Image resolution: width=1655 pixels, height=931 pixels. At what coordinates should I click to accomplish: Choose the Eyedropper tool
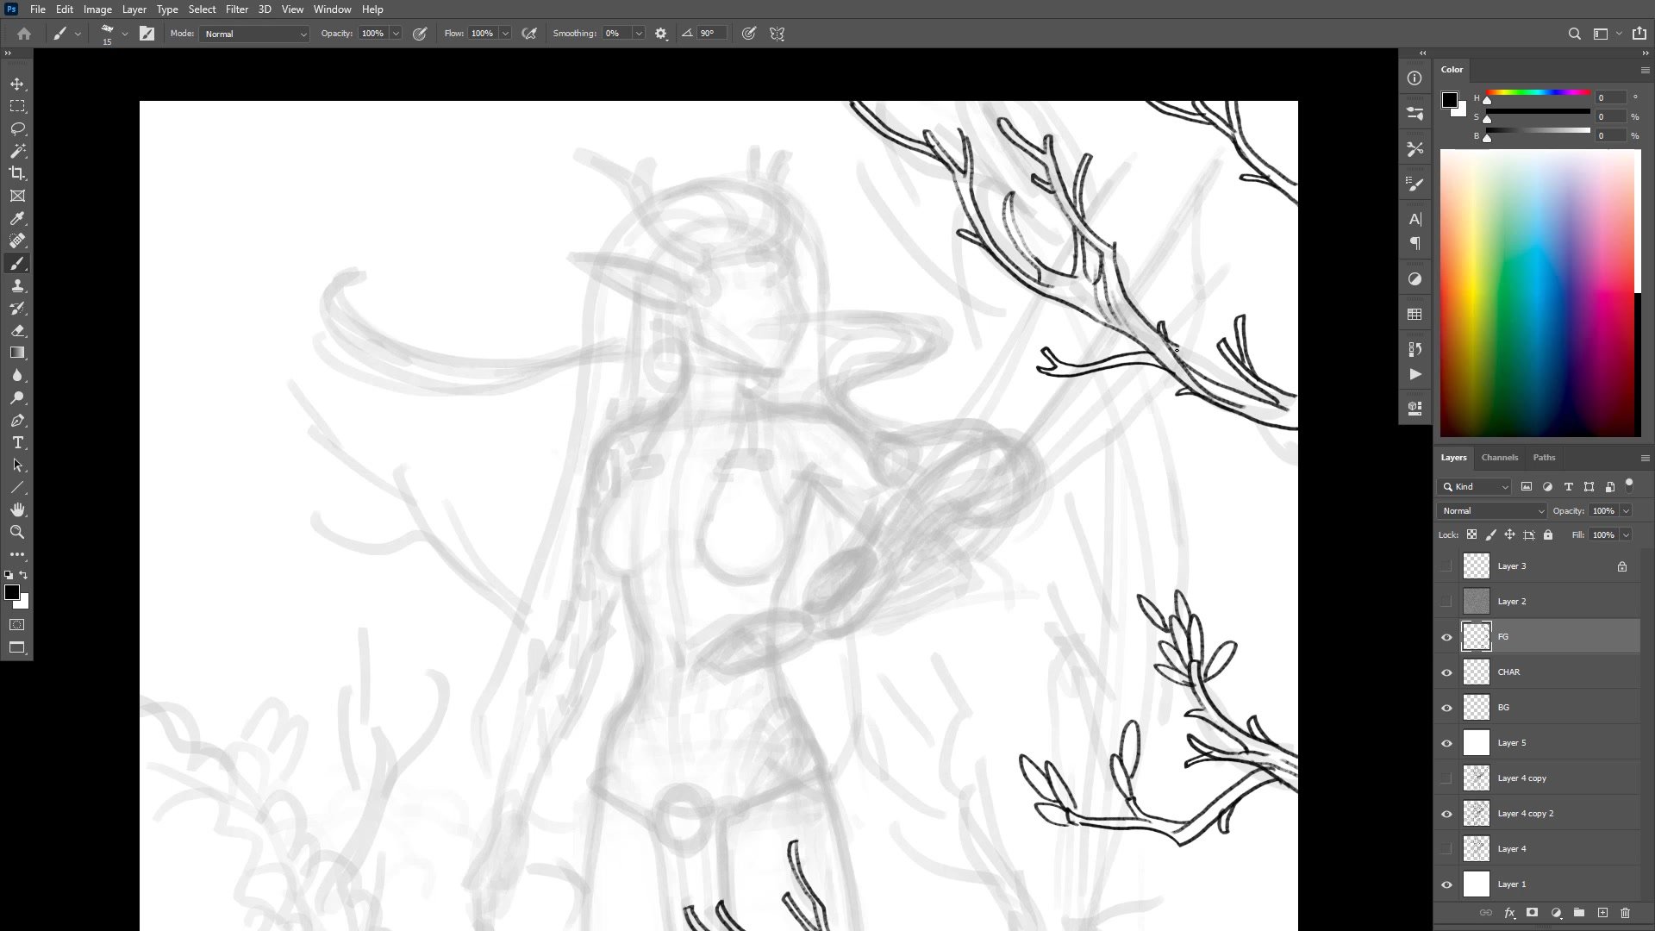pos(17,218)
